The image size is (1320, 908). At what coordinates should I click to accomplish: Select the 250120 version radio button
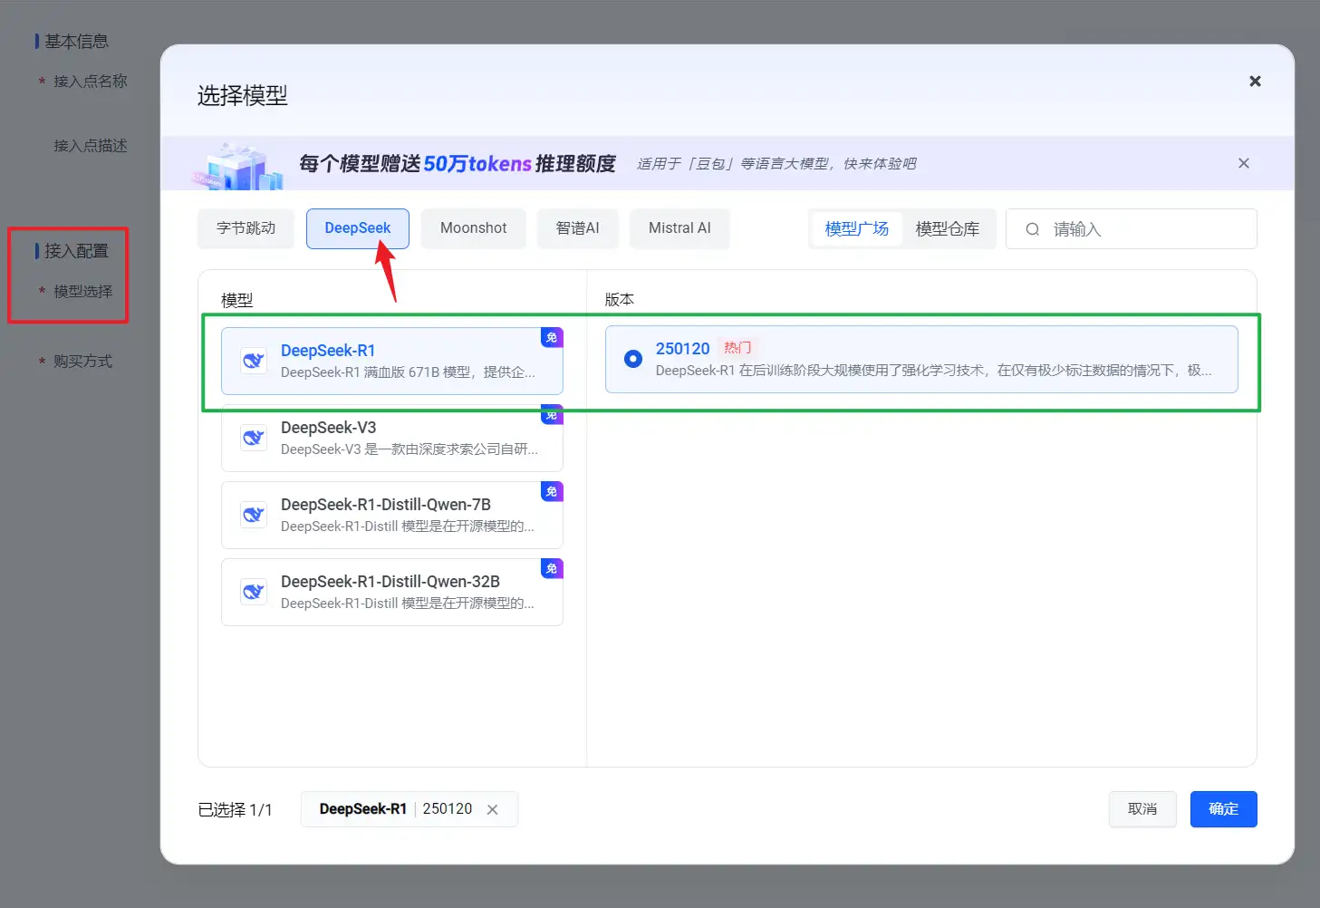(633, 359)
